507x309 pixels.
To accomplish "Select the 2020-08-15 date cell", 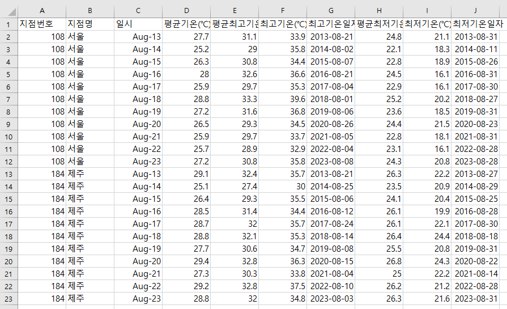I will click(x=331, y=261).
